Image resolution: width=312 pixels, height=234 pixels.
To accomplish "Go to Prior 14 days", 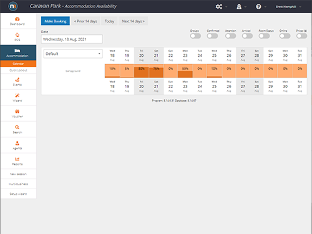I will [85, 21].
